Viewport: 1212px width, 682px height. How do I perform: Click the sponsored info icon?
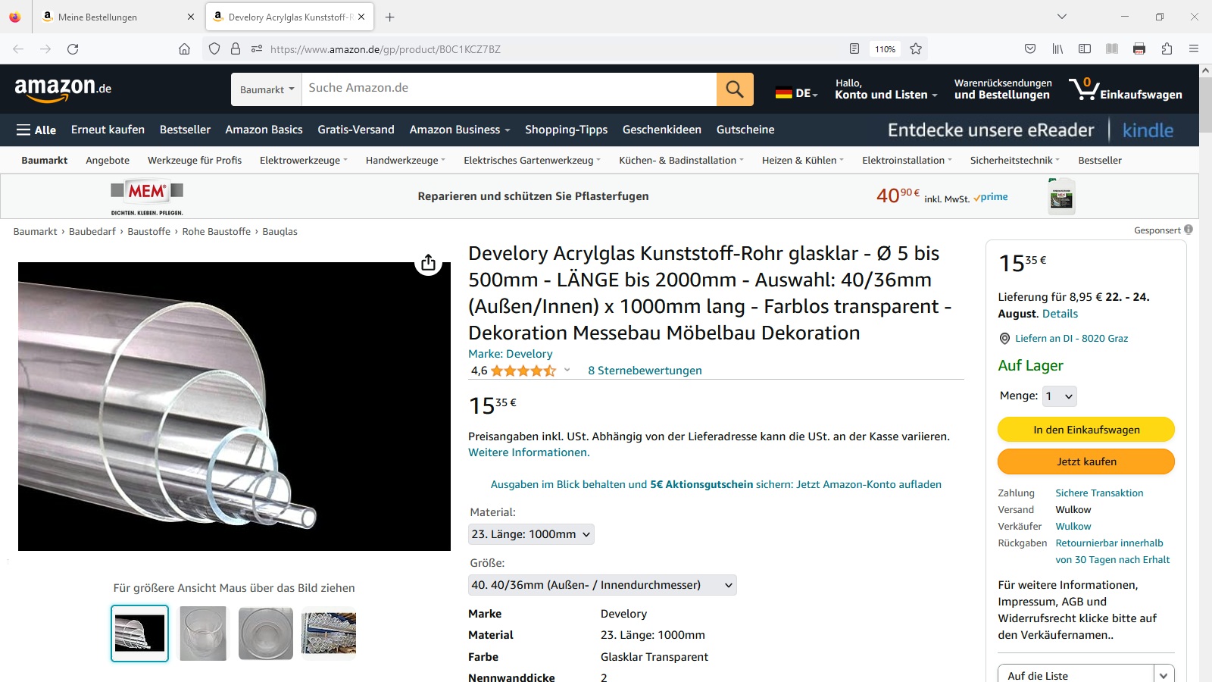(x=1189, y=230)
